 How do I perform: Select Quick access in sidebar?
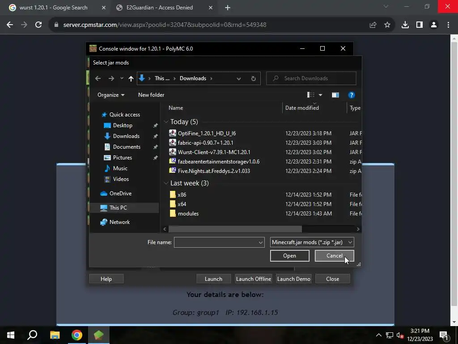pos(124,115)
